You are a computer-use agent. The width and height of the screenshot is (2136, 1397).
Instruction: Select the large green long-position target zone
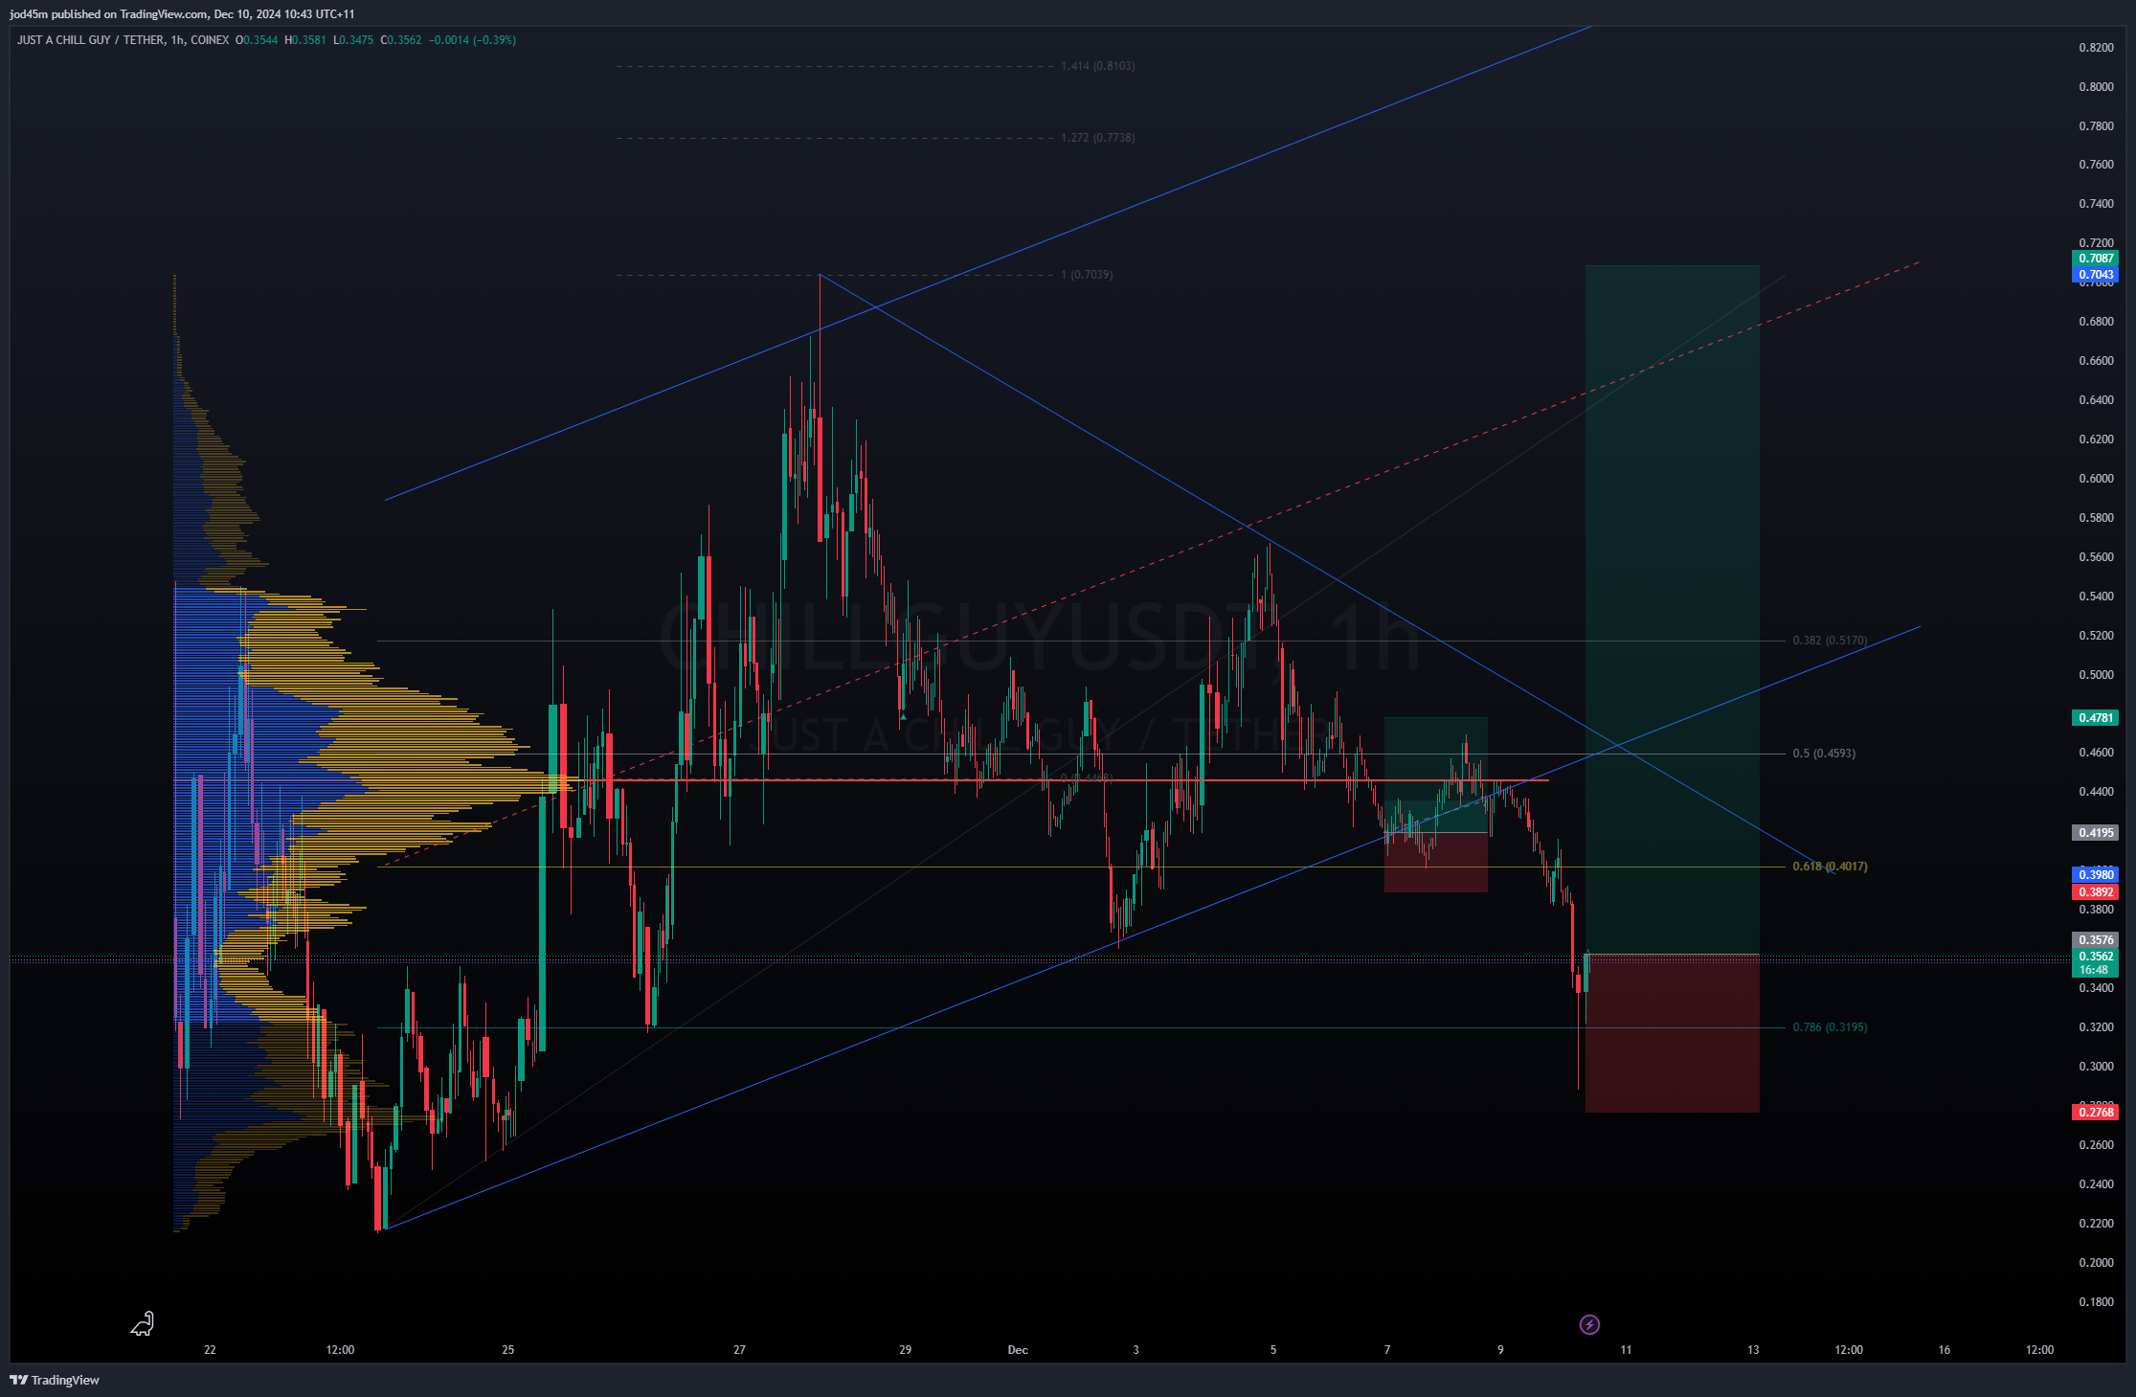point(1672,609)
